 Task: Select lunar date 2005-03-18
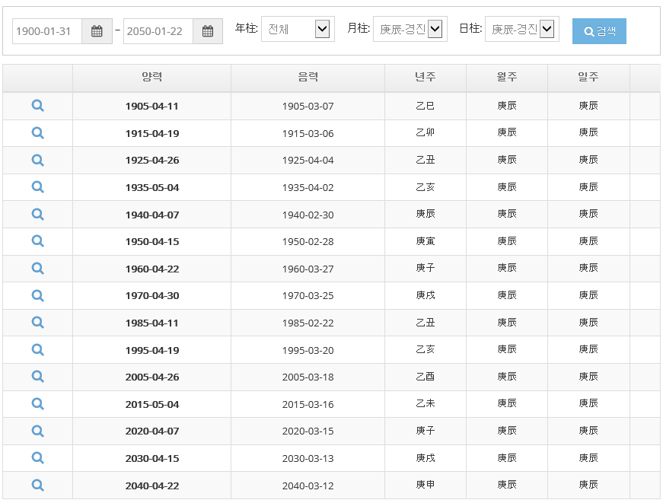pos(308,377)
